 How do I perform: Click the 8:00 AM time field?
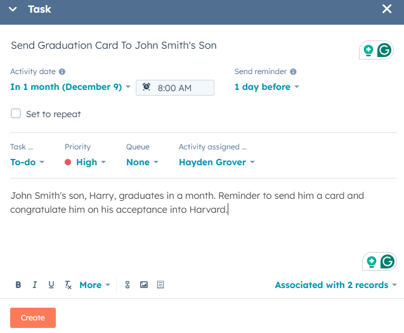pos(175,88)
